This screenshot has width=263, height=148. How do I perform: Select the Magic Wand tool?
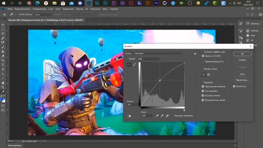pyautogui.click(x=3, y=38)
